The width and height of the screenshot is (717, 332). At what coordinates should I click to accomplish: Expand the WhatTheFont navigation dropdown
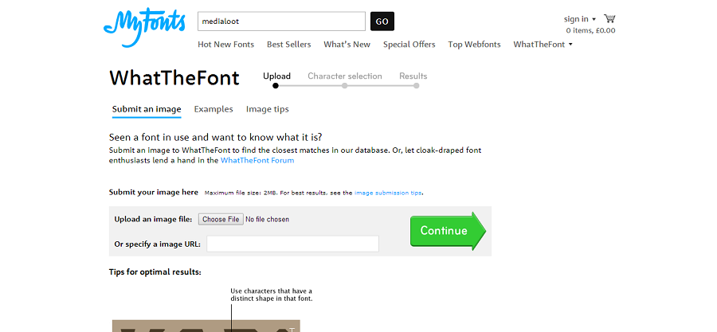543,45
